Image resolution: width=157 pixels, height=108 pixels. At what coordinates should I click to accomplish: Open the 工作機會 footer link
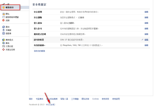tap(75, 99)
